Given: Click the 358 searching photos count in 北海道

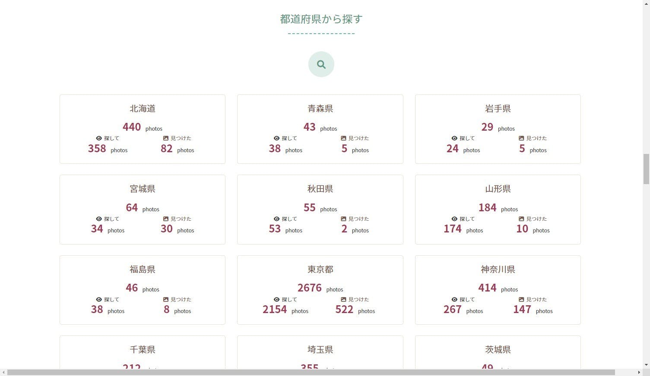Looking at the screenshot, I should click(97, 149).
